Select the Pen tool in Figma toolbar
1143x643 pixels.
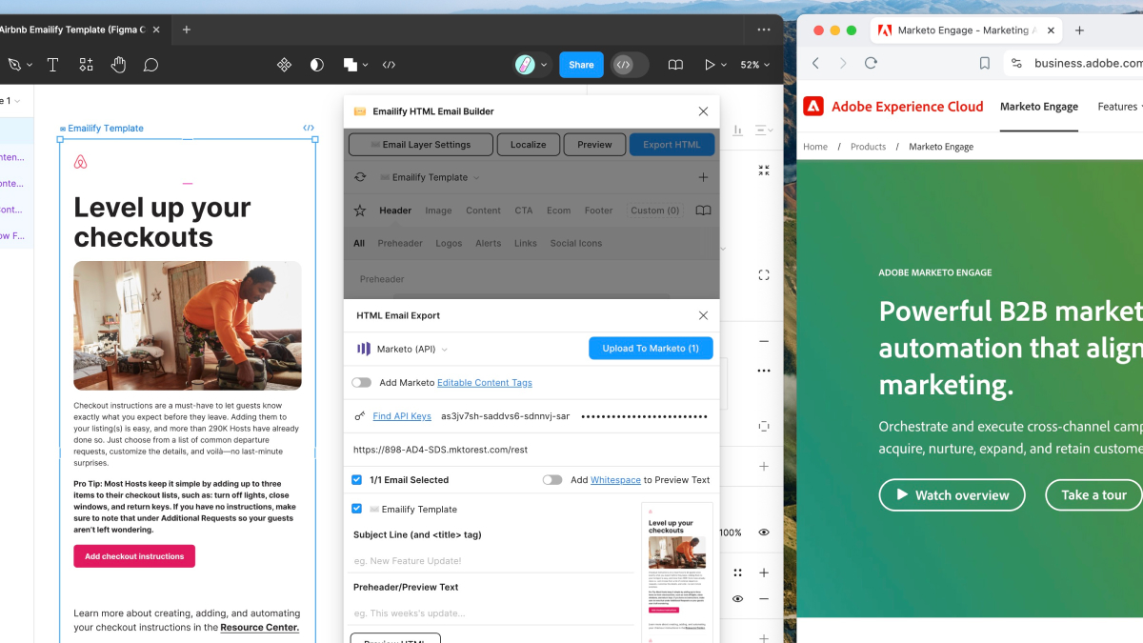(14, 65)
